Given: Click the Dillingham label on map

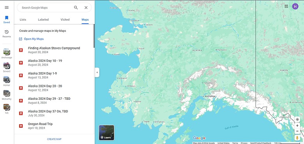Looking at the screenshot, I should click(x=159, y=122).
